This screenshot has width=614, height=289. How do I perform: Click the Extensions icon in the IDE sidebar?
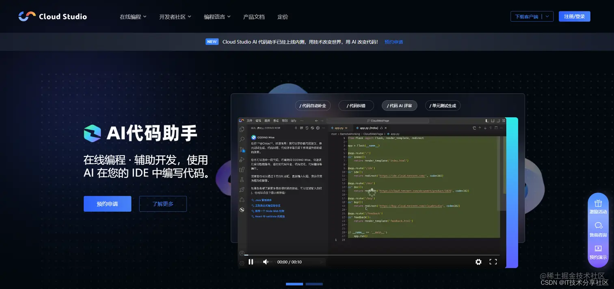(242, 169)
